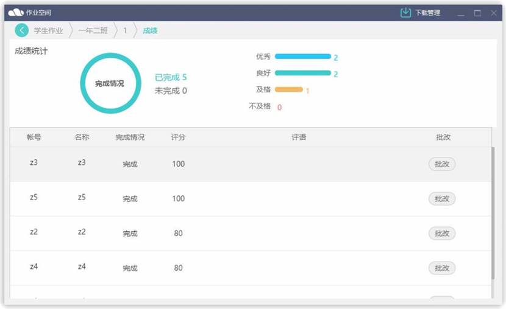Go to 一年二班 breadcrumb
This screenshot has width=506, height=309.
[x=93, y=30]
